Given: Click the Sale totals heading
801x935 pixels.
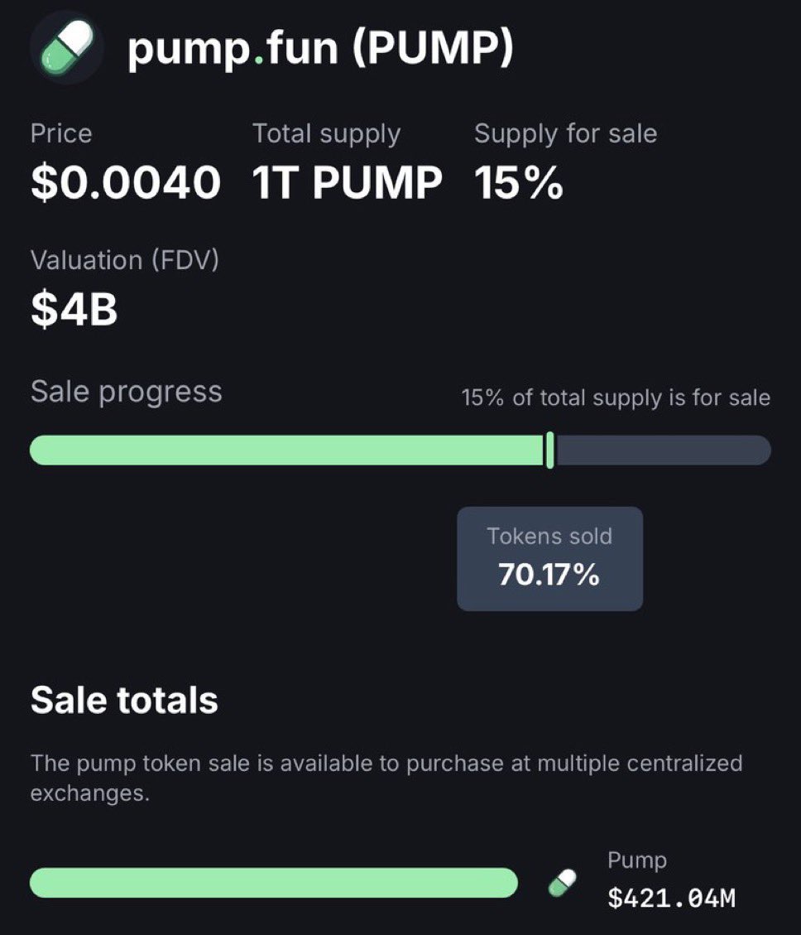Looking at the screenshot, I should click(x=125, y=700).
